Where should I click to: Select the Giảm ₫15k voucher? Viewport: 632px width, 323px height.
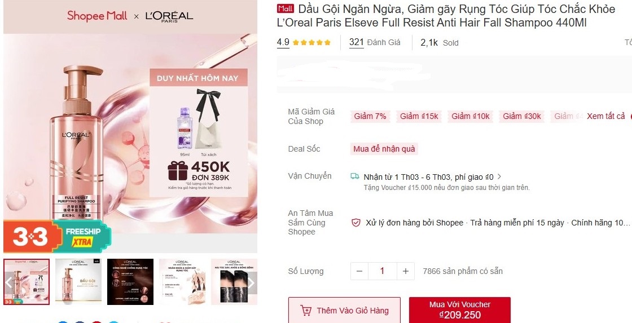click(419, 116)
